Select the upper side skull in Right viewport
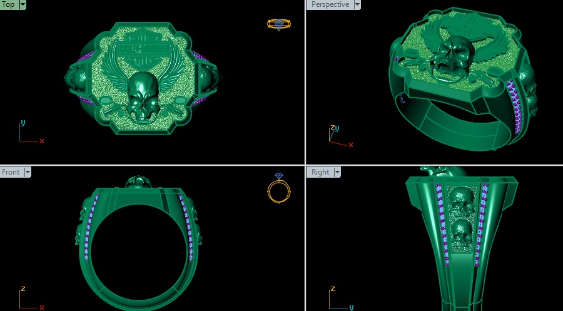 (462, 202)
